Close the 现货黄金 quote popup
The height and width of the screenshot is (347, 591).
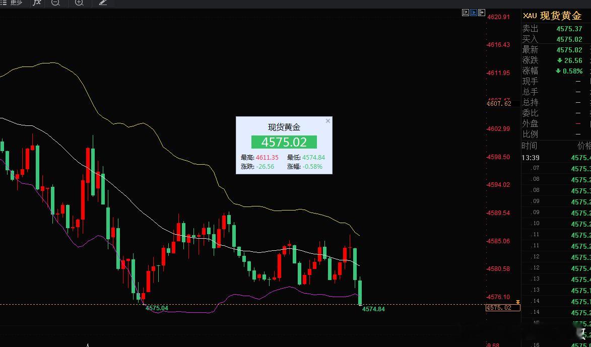click(328, 121)
